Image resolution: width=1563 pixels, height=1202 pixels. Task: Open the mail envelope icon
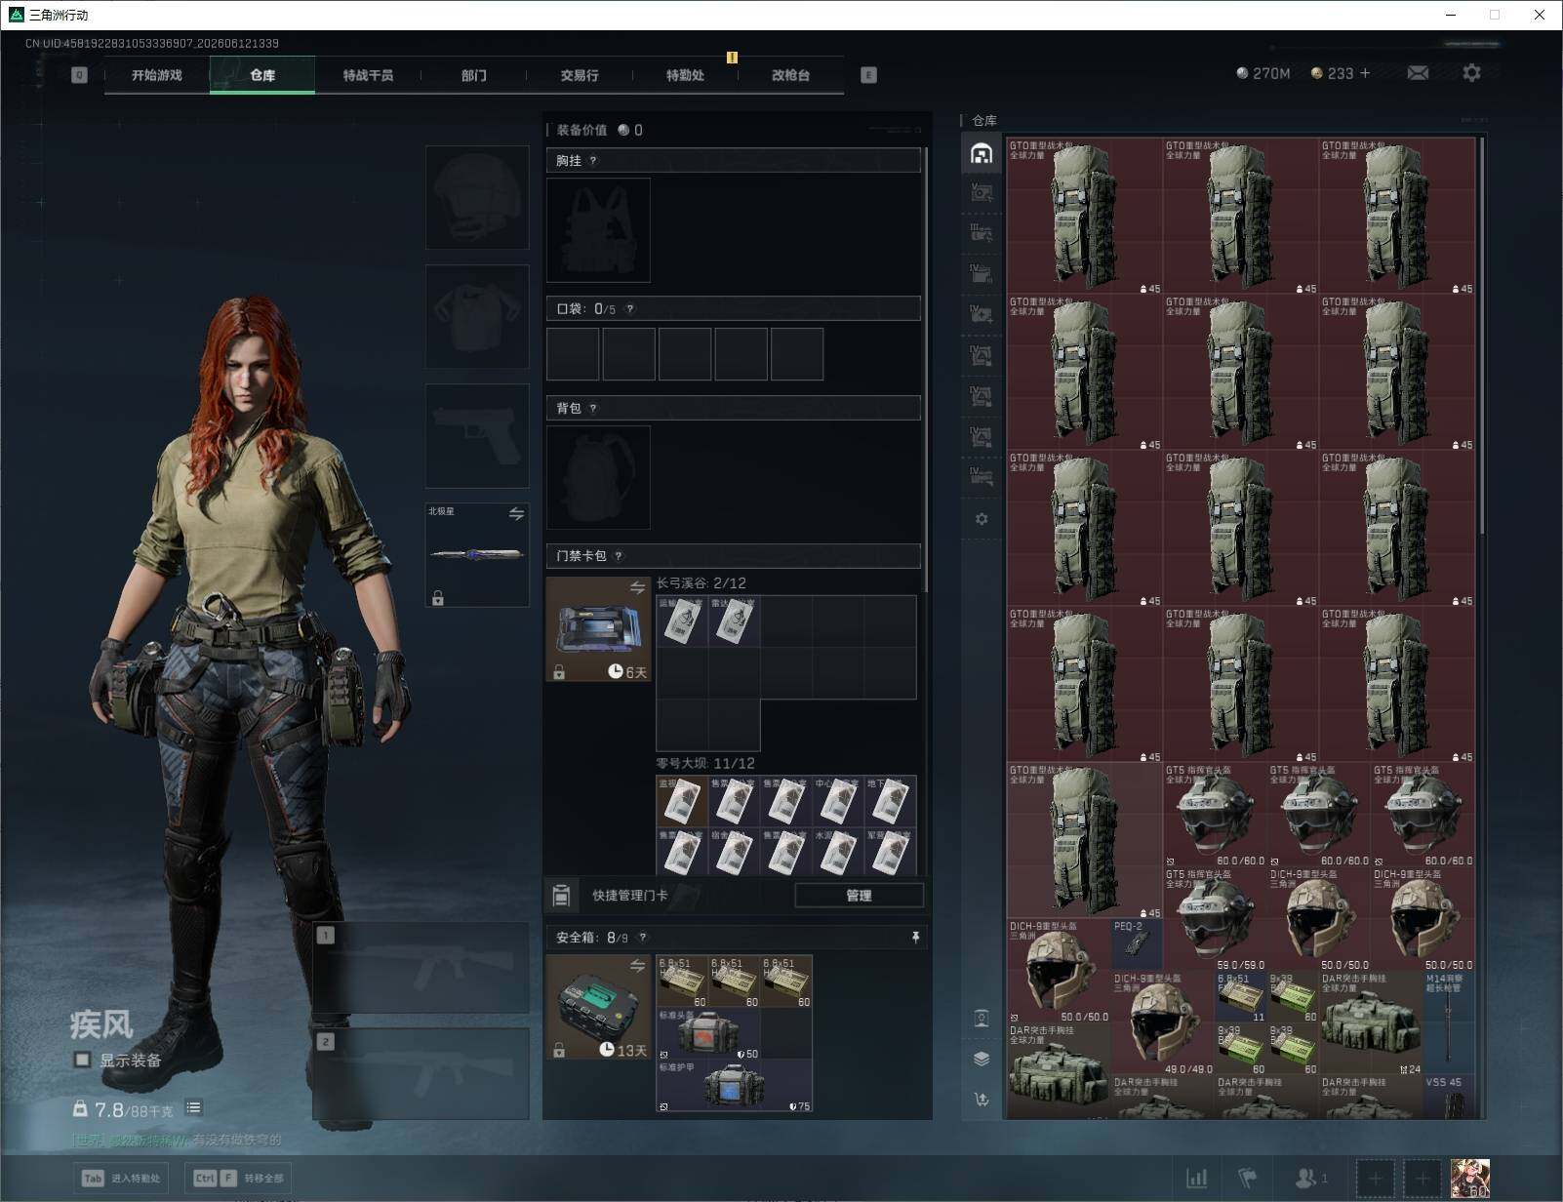click(x=1418, y=73)
